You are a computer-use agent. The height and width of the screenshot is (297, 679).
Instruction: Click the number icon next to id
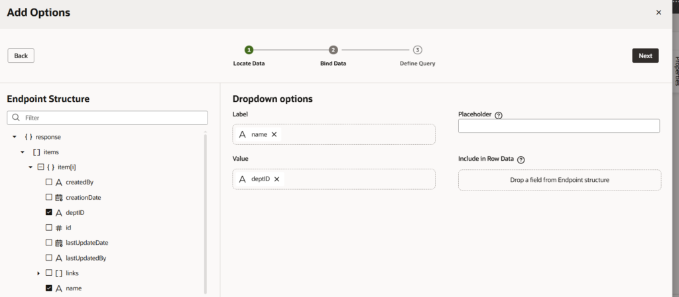[x=59, y=228]
